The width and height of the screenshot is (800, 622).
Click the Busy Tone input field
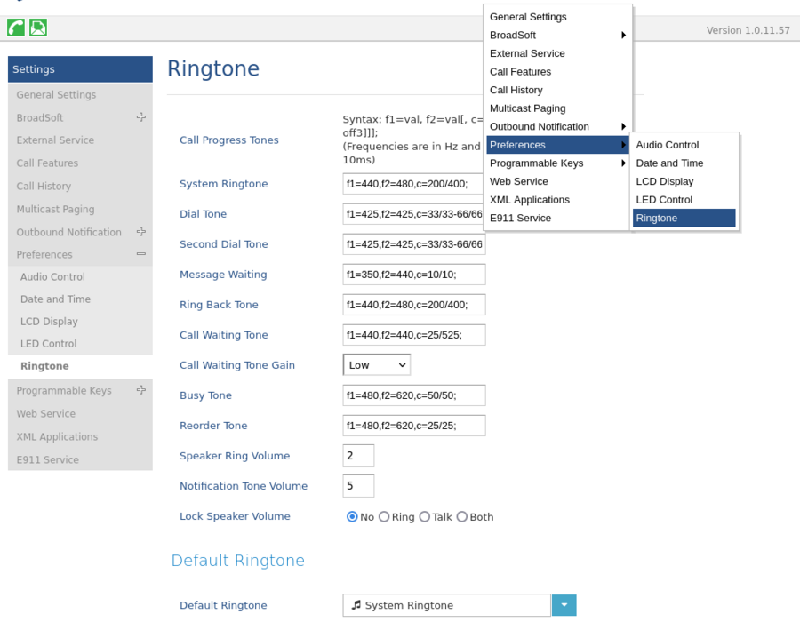pyautogui.click(x=413, y=395)
